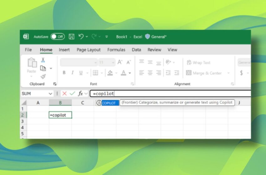
Task: Open the View tab
Action: (172, 50)
